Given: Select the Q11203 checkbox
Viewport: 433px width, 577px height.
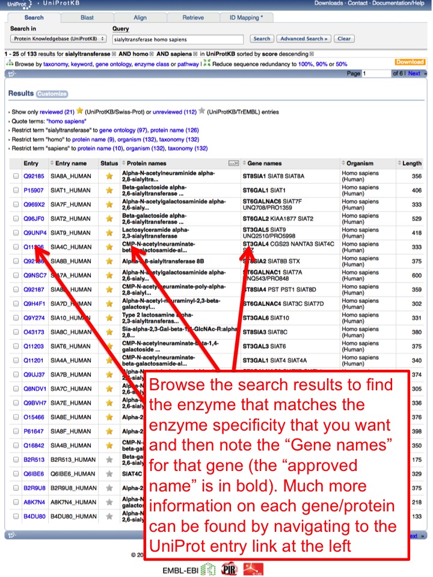Looking at the screenshot, I should point(16,346).
